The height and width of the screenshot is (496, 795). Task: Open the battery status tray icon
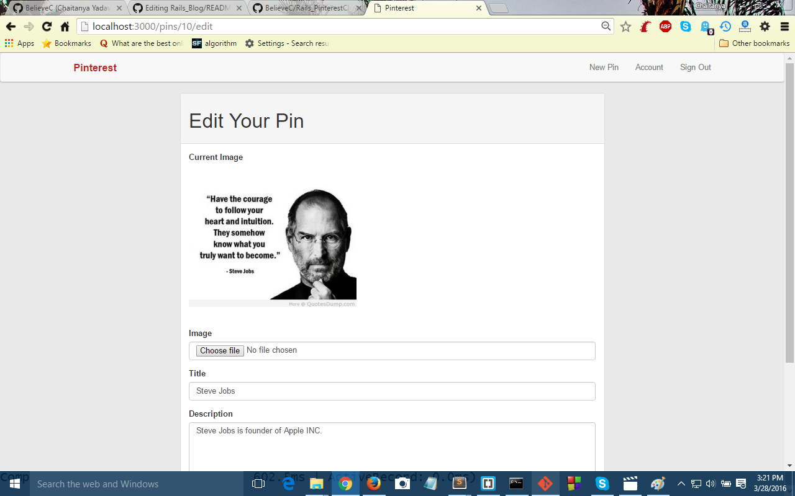pos(725,484)
